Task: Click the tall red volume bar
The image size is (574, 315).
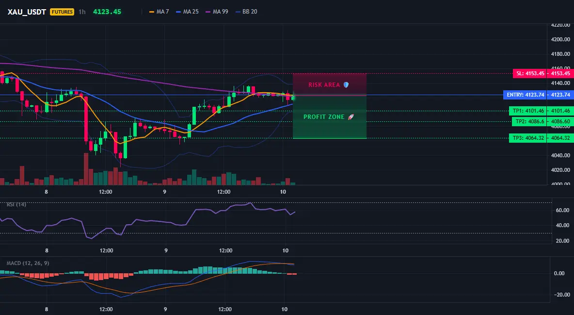Action: tap(86, 169)
